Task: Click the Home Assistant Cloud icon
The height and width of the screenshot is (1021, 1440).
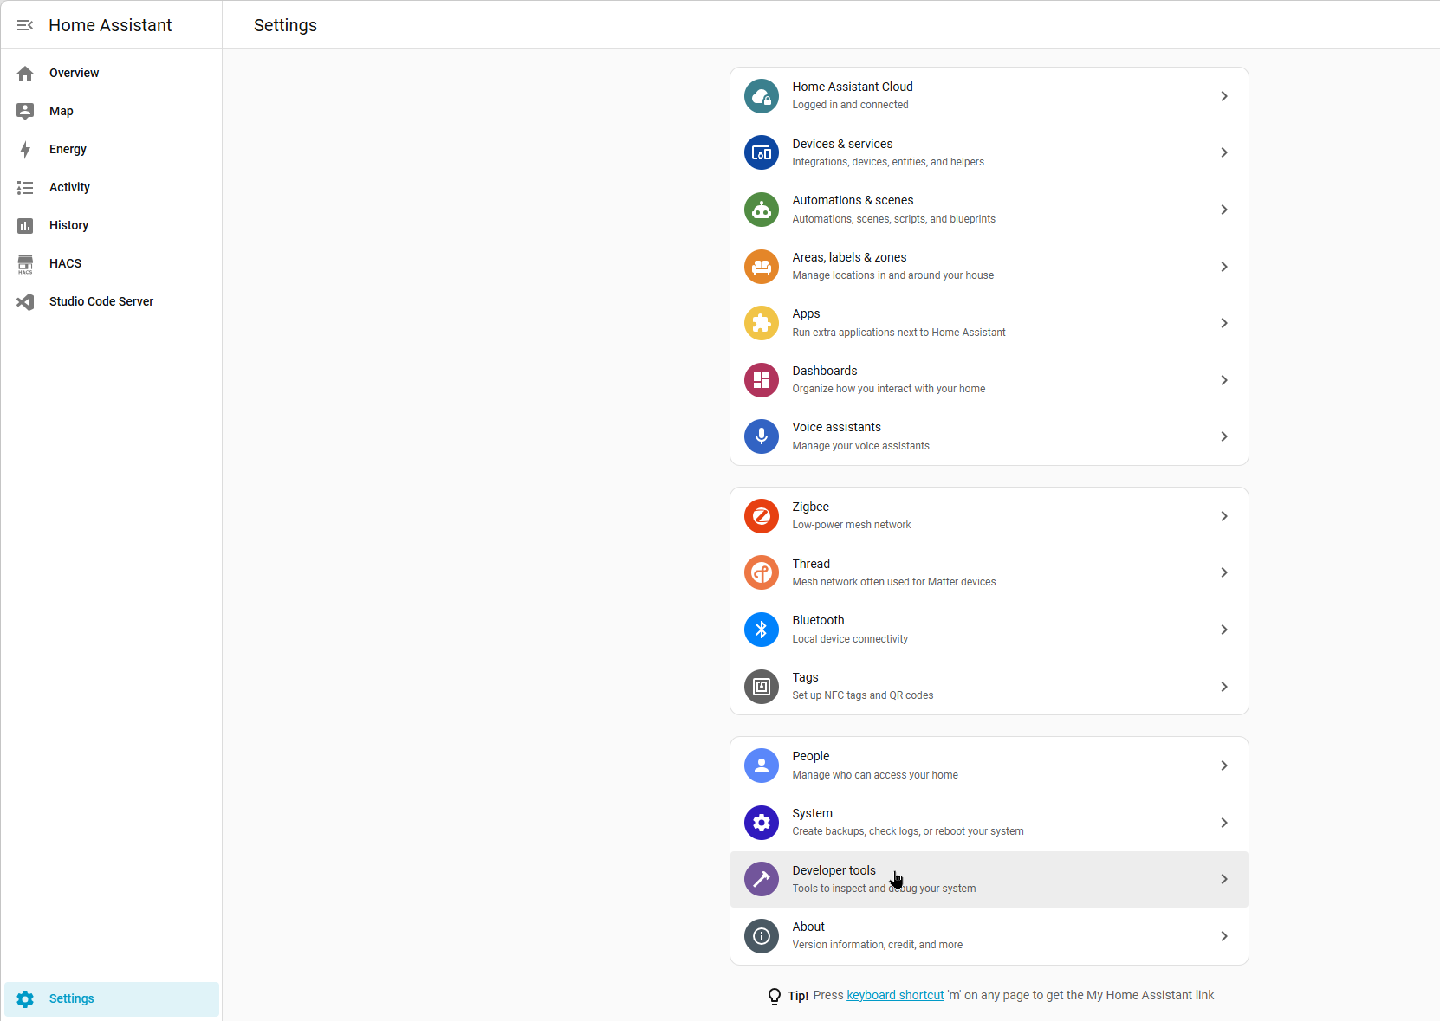Action: click(761, 96)
